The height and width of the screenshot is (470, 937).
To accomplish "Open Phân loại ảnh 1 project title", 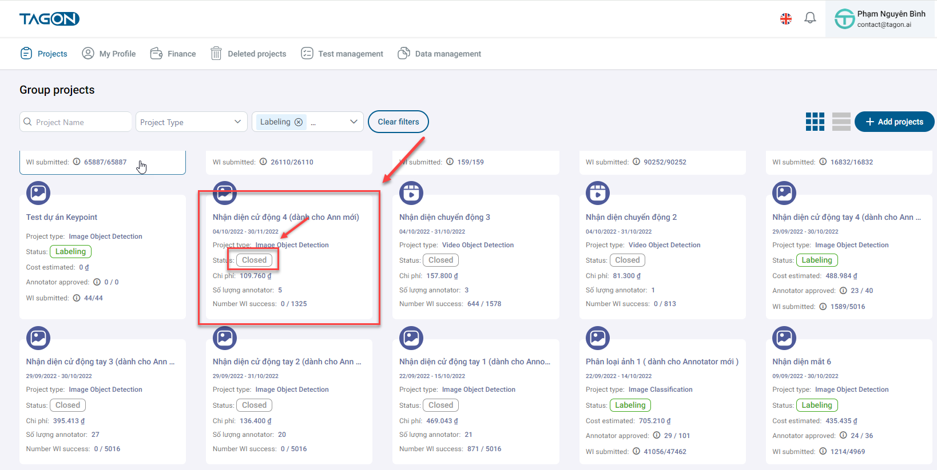I will (x=662, y=361).
